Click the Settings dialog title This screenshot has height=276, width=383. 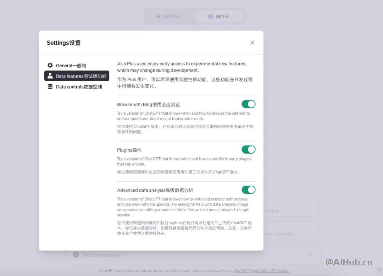(63, 43)
